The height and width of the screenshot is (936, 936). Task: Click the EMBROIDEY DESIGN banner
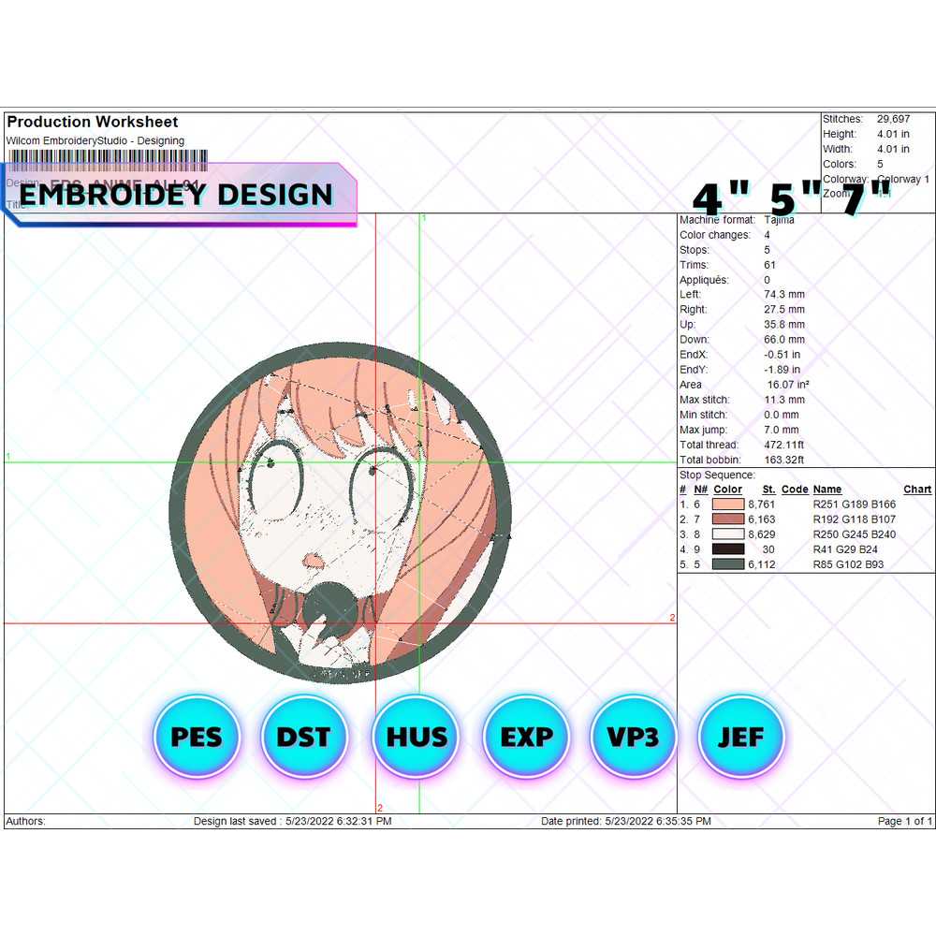[178, 195]
